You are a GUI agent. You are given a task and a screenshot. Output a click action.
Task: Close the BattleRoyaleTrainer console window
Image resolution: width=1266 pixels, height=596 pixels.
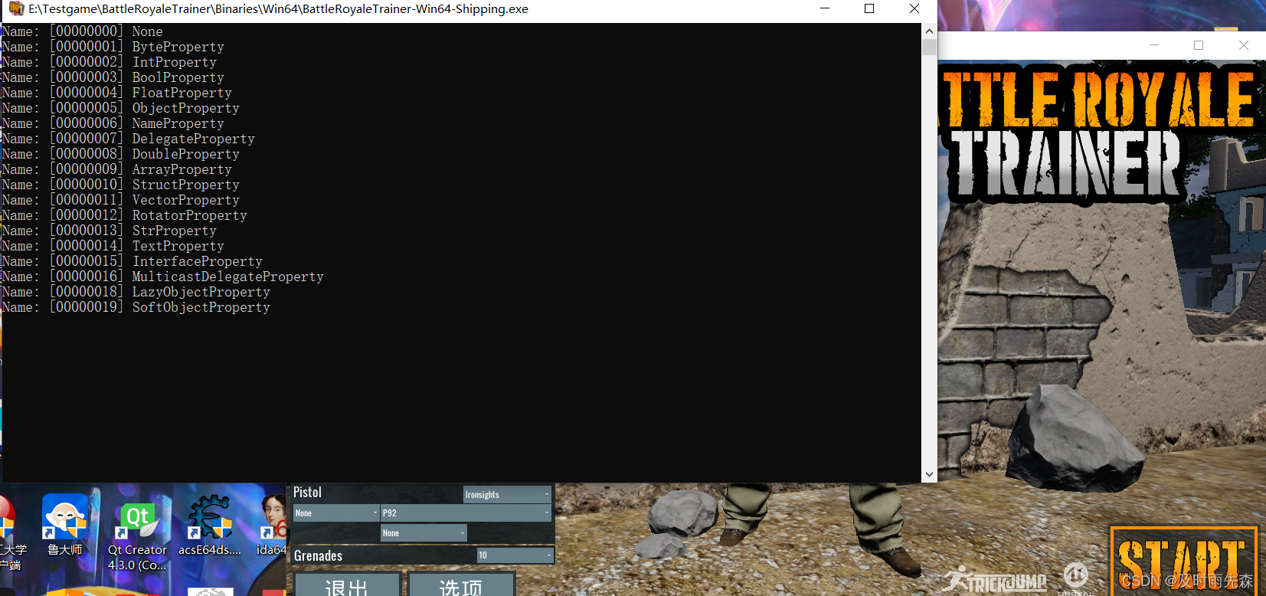(914, 8)
